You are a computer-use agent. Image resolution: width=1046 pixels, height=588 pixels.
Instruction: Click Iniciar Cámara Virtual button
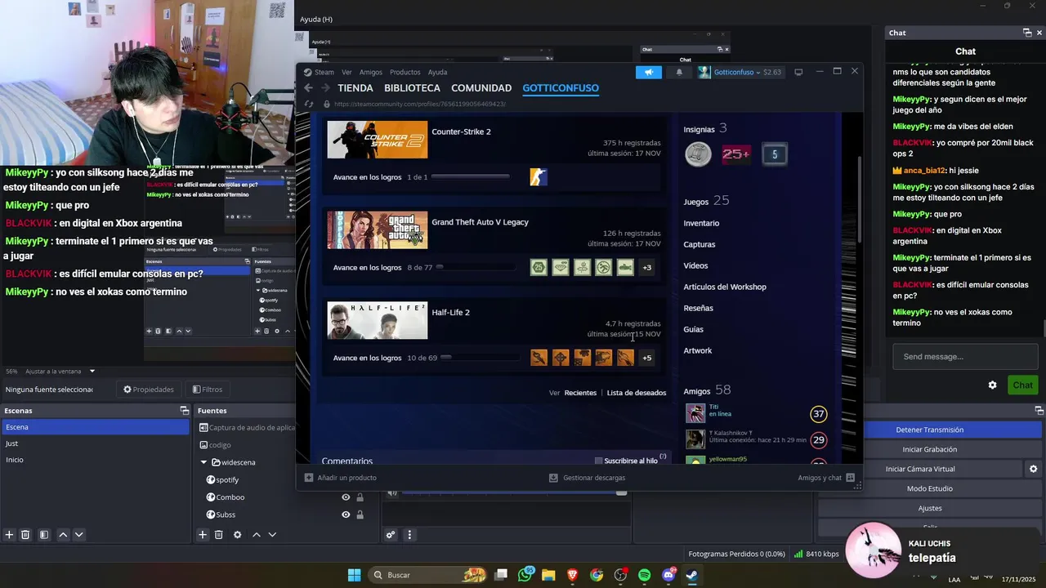point(920,469)
